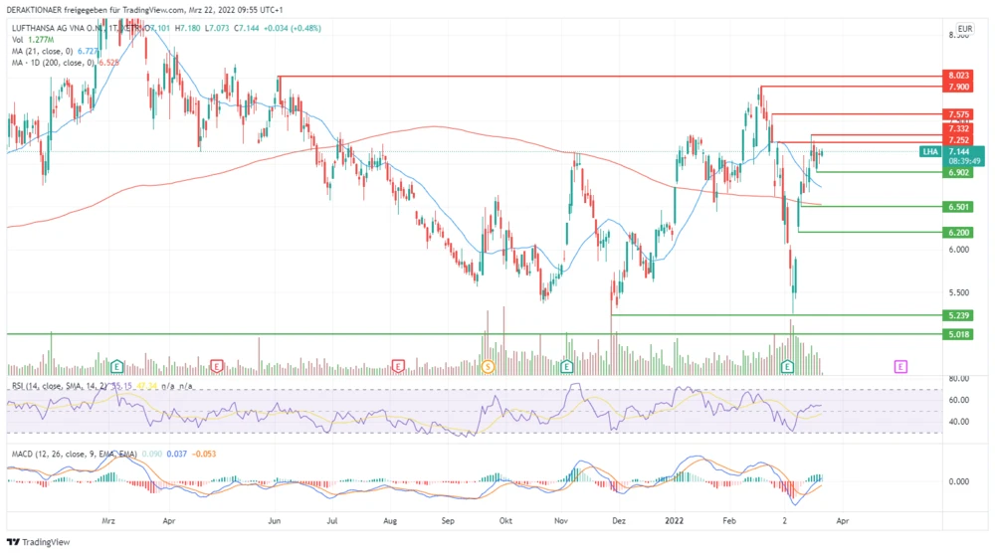Click the current price label 7.144
The image size is (995, 554).
959,151
